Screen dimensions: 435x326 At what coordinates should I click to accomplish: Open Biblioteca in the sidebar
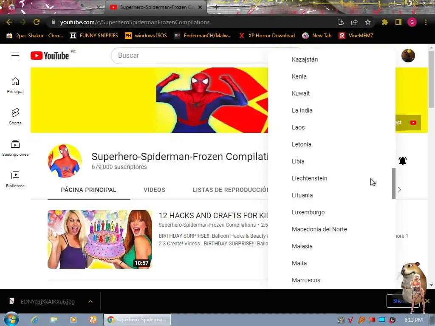pyautogui.click(x=15, y=180)
